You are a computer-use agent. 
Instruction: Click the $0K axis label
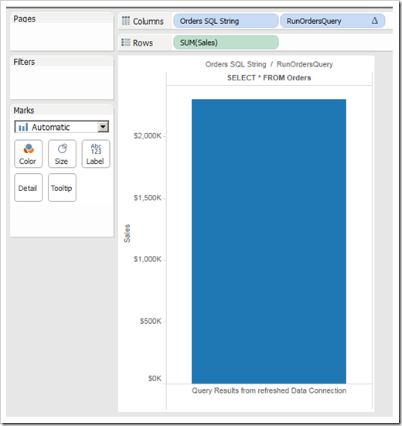click(x=155, y=379)
